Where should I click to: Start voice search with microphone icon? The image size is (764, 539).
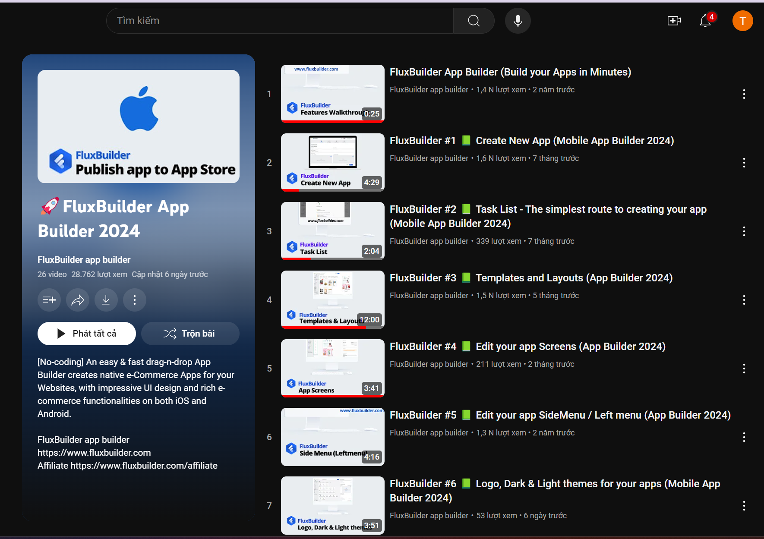(x=518, y=21)
